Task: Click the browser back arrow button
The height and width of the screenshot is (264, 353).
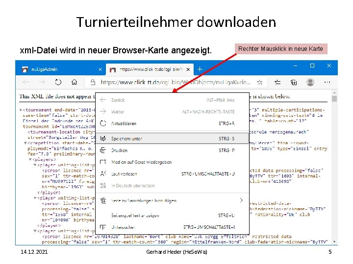Action: click(26, 82)
